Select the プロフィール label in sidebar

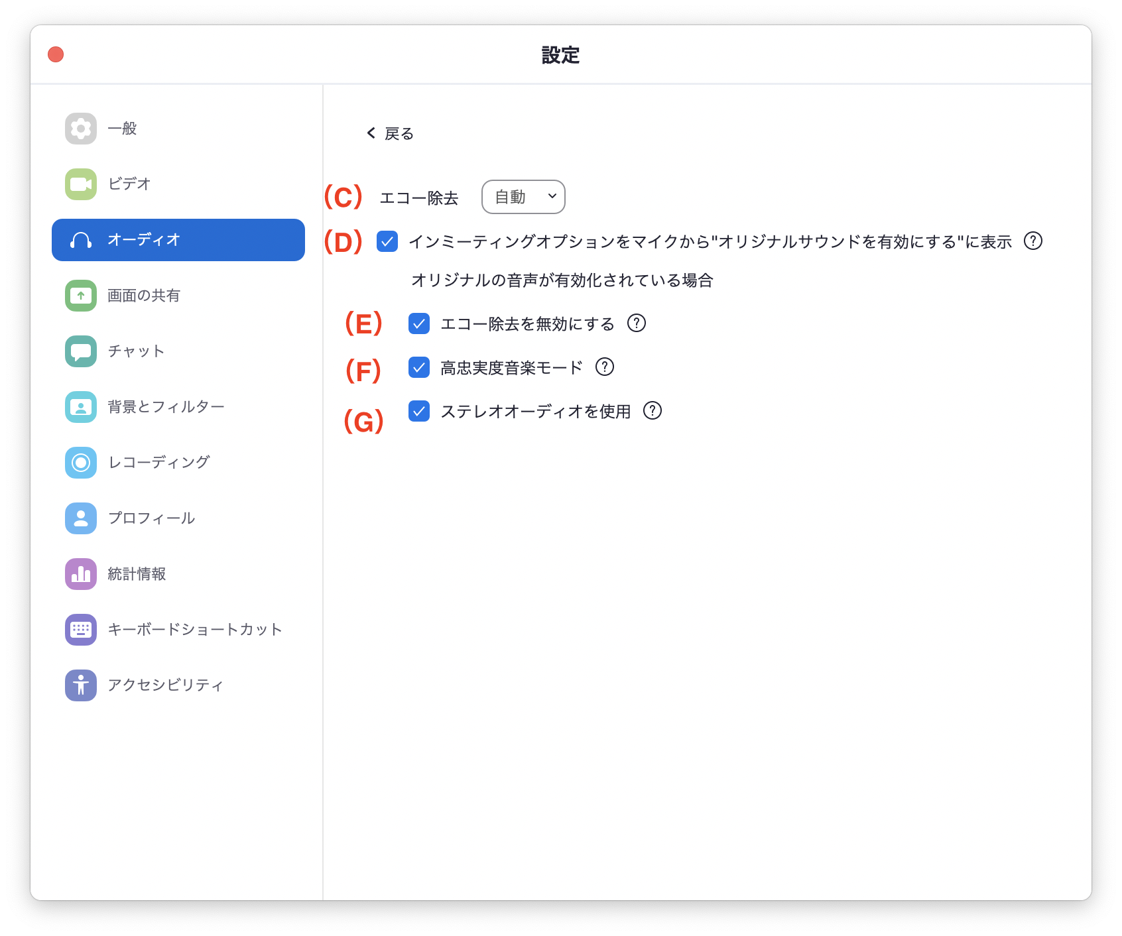coord(151,518)
